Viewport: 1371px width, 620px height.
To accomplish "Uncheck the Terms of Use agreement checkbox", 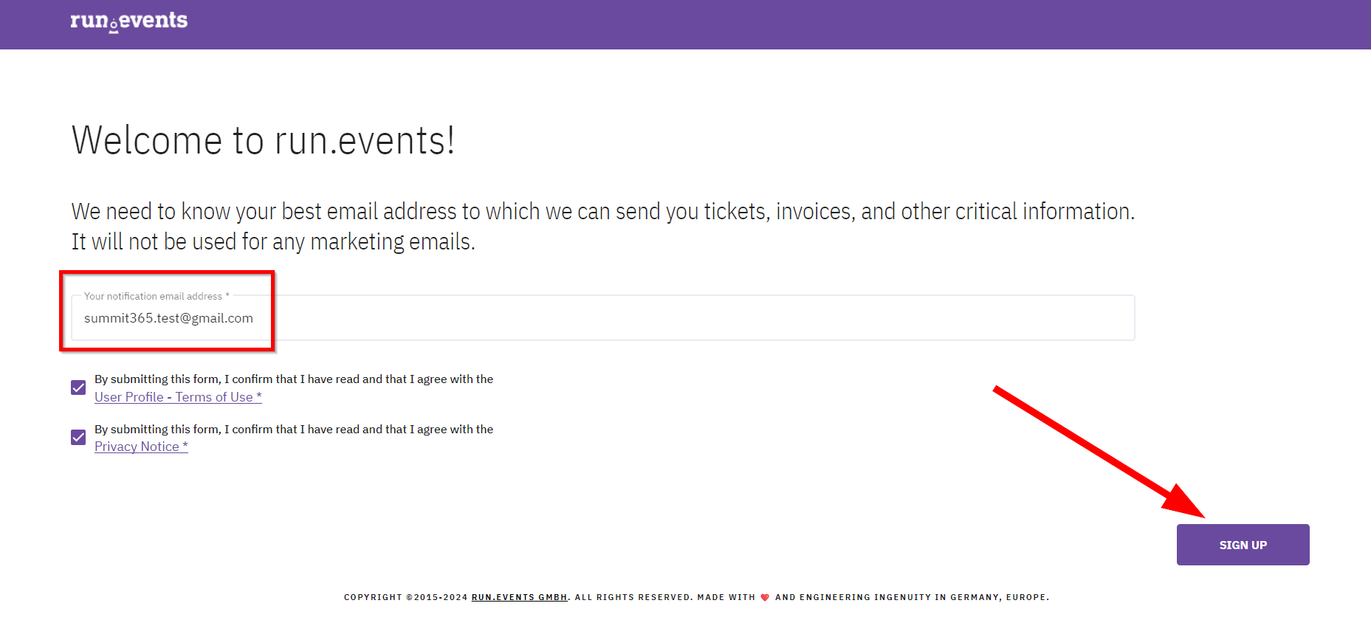I will tap(78, 387).
